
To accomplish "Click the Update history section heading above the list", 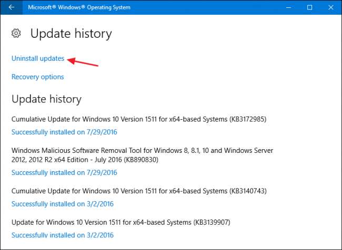I will pyautogui.click(x=46, y=99).
